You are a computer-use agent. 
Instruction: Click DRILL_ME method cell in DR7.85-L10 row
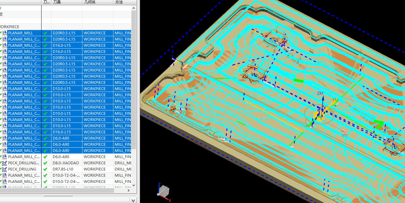tap(122, 169)
